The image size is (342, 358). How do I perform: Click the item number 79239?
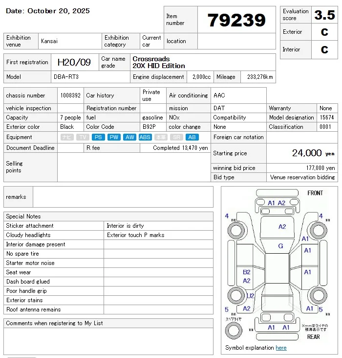[236, 20]
